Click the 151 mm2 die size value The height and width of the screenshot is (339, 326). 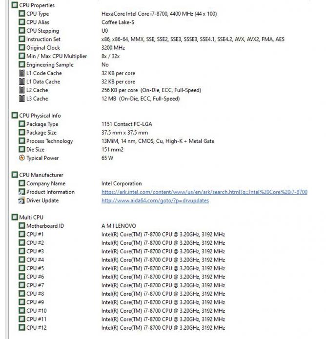[x=112, y=150]
